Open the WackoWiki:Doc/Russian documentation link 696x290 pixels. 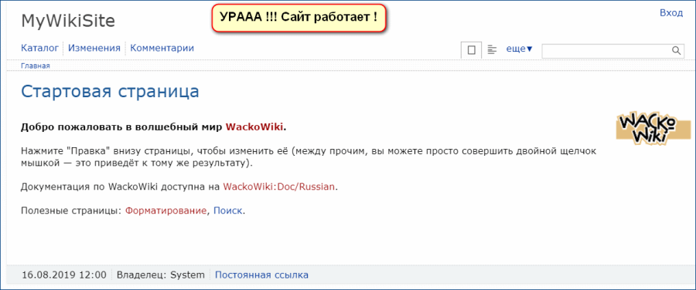(x=278, y=187)
